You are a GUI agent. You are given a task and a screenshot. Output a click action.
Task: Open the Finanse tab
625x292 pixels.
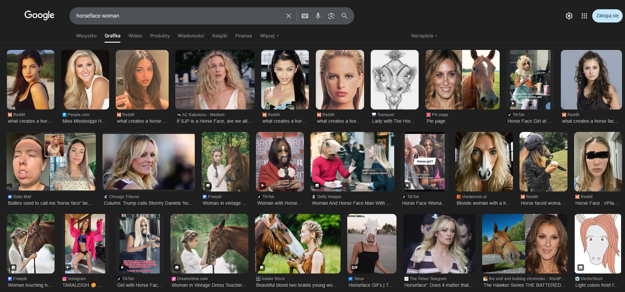click(244, 36)
